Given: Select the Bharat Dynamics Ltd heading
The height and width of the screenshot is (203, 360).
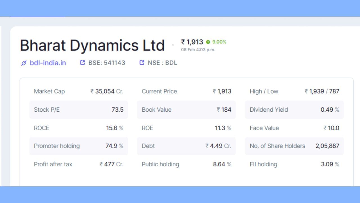Looking at the screenshot, I should [x=92, y=45].
